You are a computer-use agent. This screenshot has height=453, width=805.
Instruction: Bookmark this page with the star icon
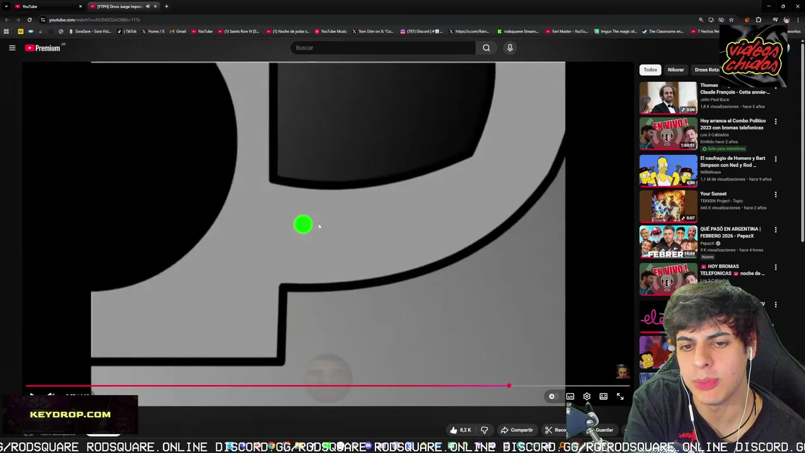pos(731,20)
